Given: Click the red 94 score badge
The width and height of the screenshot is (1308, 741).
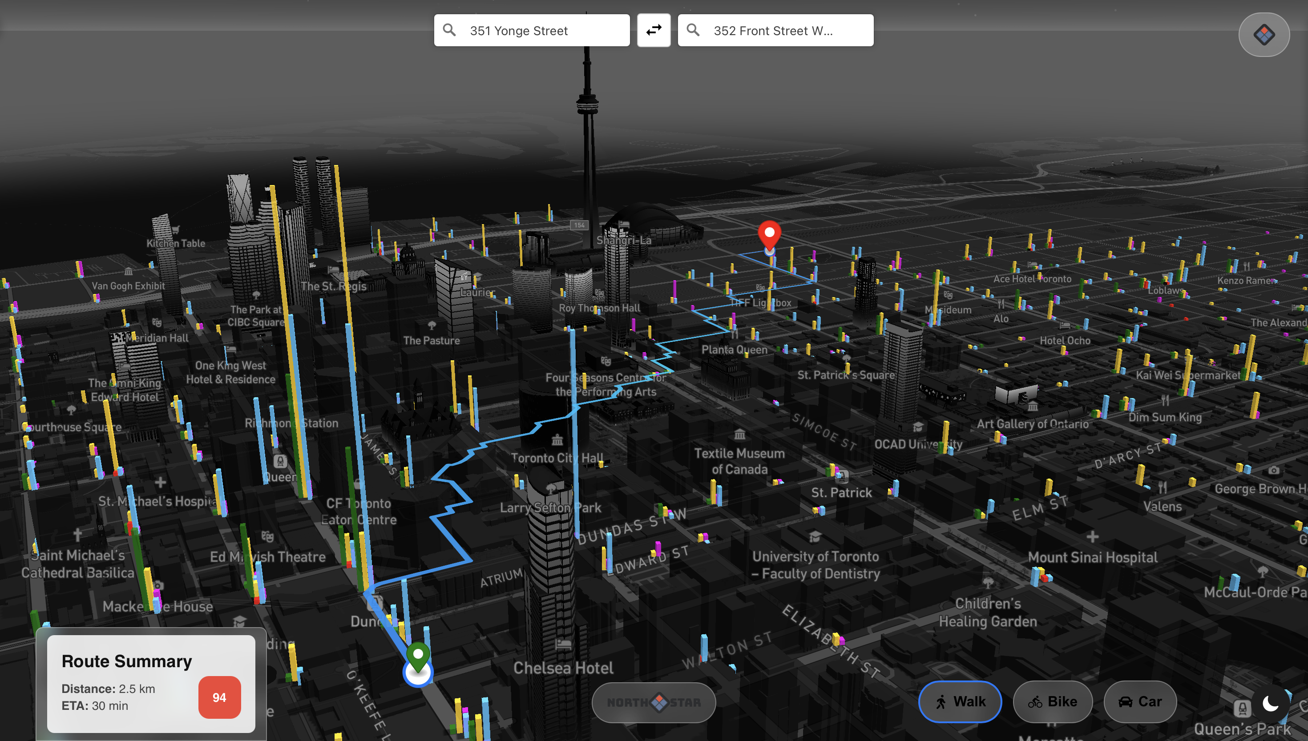Looking at the screenshot, I should [x=219, y=697].
